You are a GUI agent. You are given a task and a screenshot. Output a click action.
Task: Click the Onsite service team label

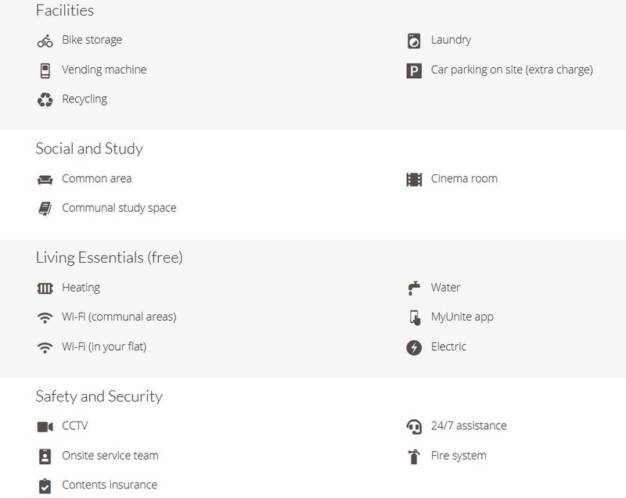[x=110, y=455]
